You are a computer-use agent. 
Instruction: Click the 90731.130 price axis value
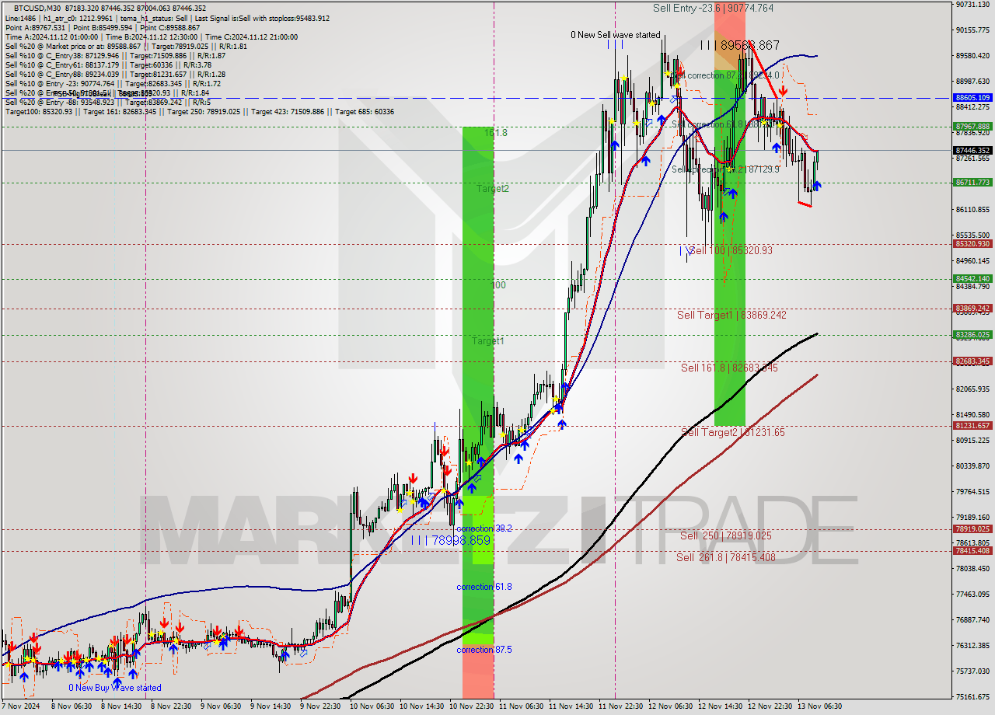tap(972, 5)
